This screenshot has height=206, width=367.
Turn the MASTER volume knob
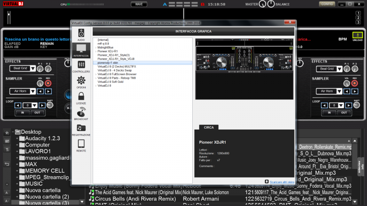click(x=262, y=4)
